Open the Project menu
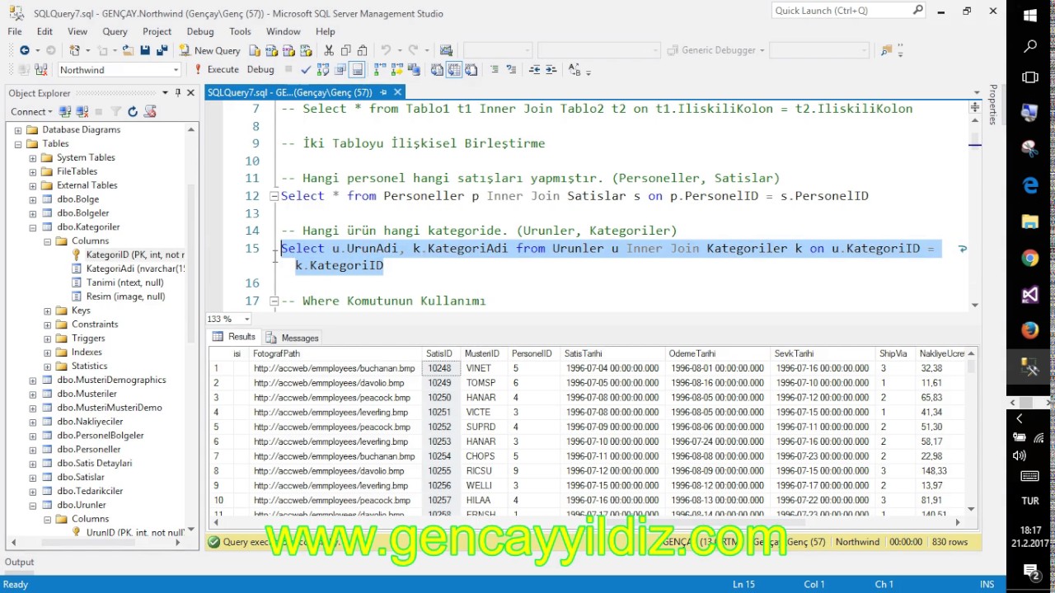The height and width of the screenshot is (593, 1055). click(x=157, y=31)
